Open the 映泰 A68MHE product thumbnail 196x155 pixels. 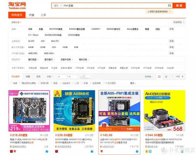click(74, 111)
